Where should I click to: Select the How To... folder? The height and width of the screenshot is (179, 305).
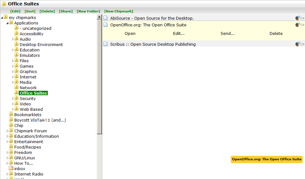[24, 163]
